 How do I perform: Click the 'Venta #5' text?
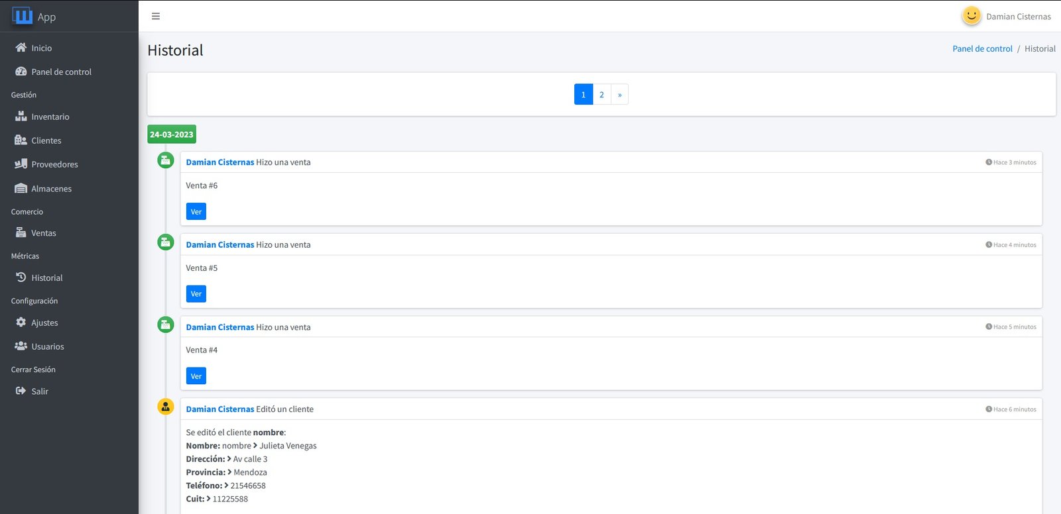(202, 268)
